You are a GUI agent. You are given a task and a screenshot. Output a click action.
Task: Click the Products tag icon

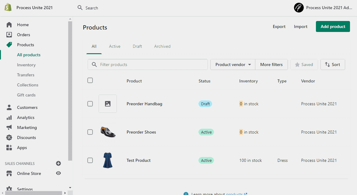9,45
